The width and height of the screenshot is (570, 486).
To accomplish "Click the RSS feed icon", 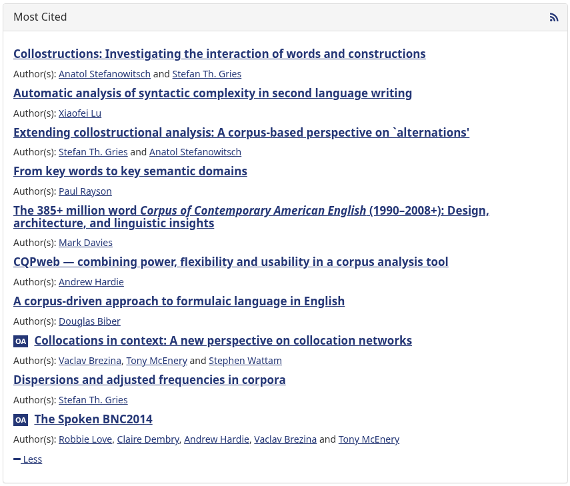I will [553, 17].
